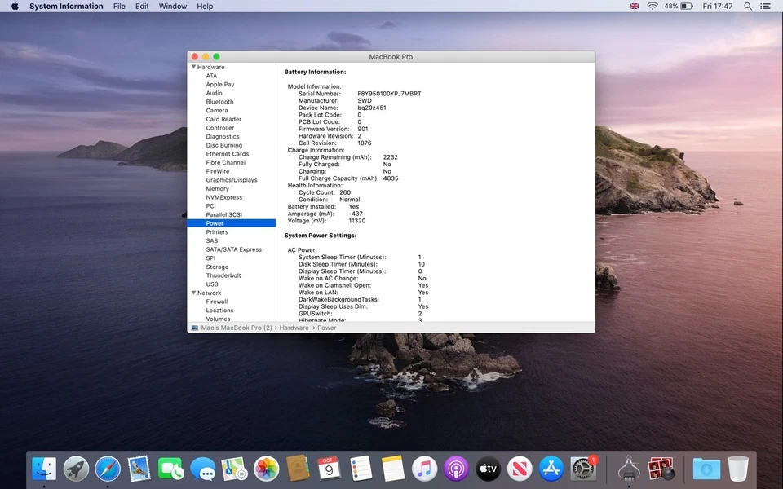The height and width of the screenshot is (489, 783).
Task: Open the Apple menu
Action: click(x=15, y=6)
